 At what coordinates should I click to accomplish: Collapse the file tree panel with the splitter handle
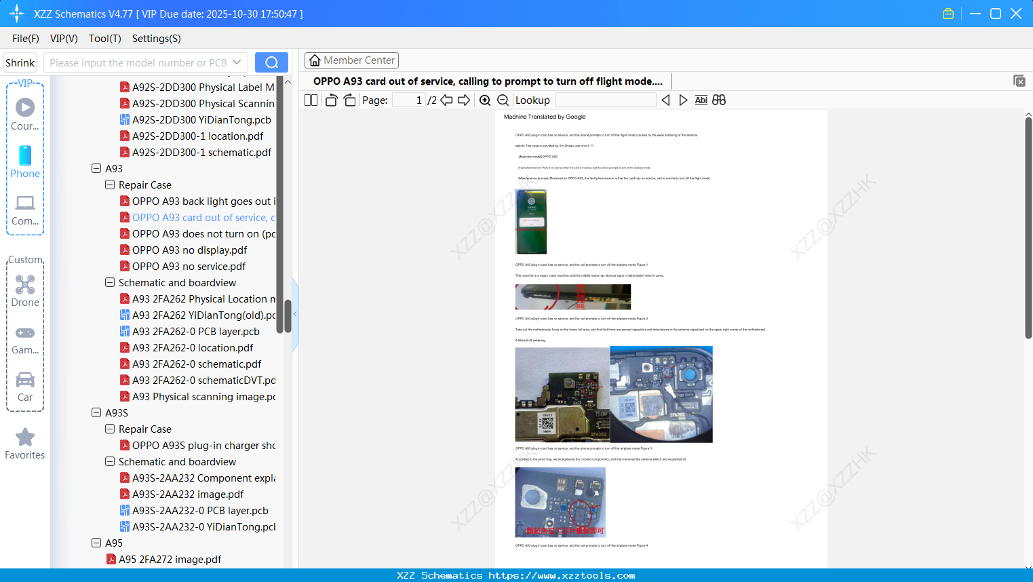(x=295, y=314)
